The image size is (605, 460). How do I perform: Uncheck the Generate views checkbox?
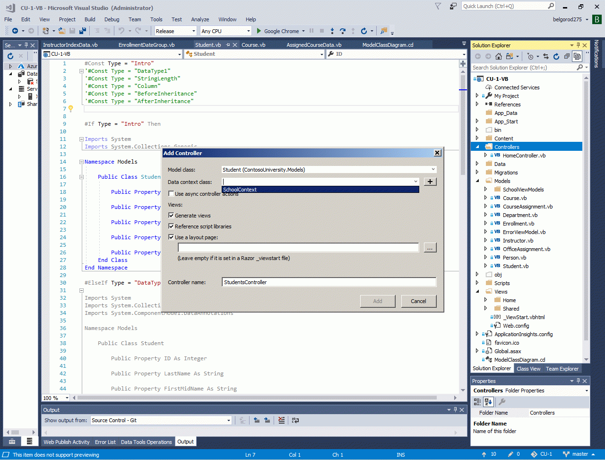click(x=171, y=216)
